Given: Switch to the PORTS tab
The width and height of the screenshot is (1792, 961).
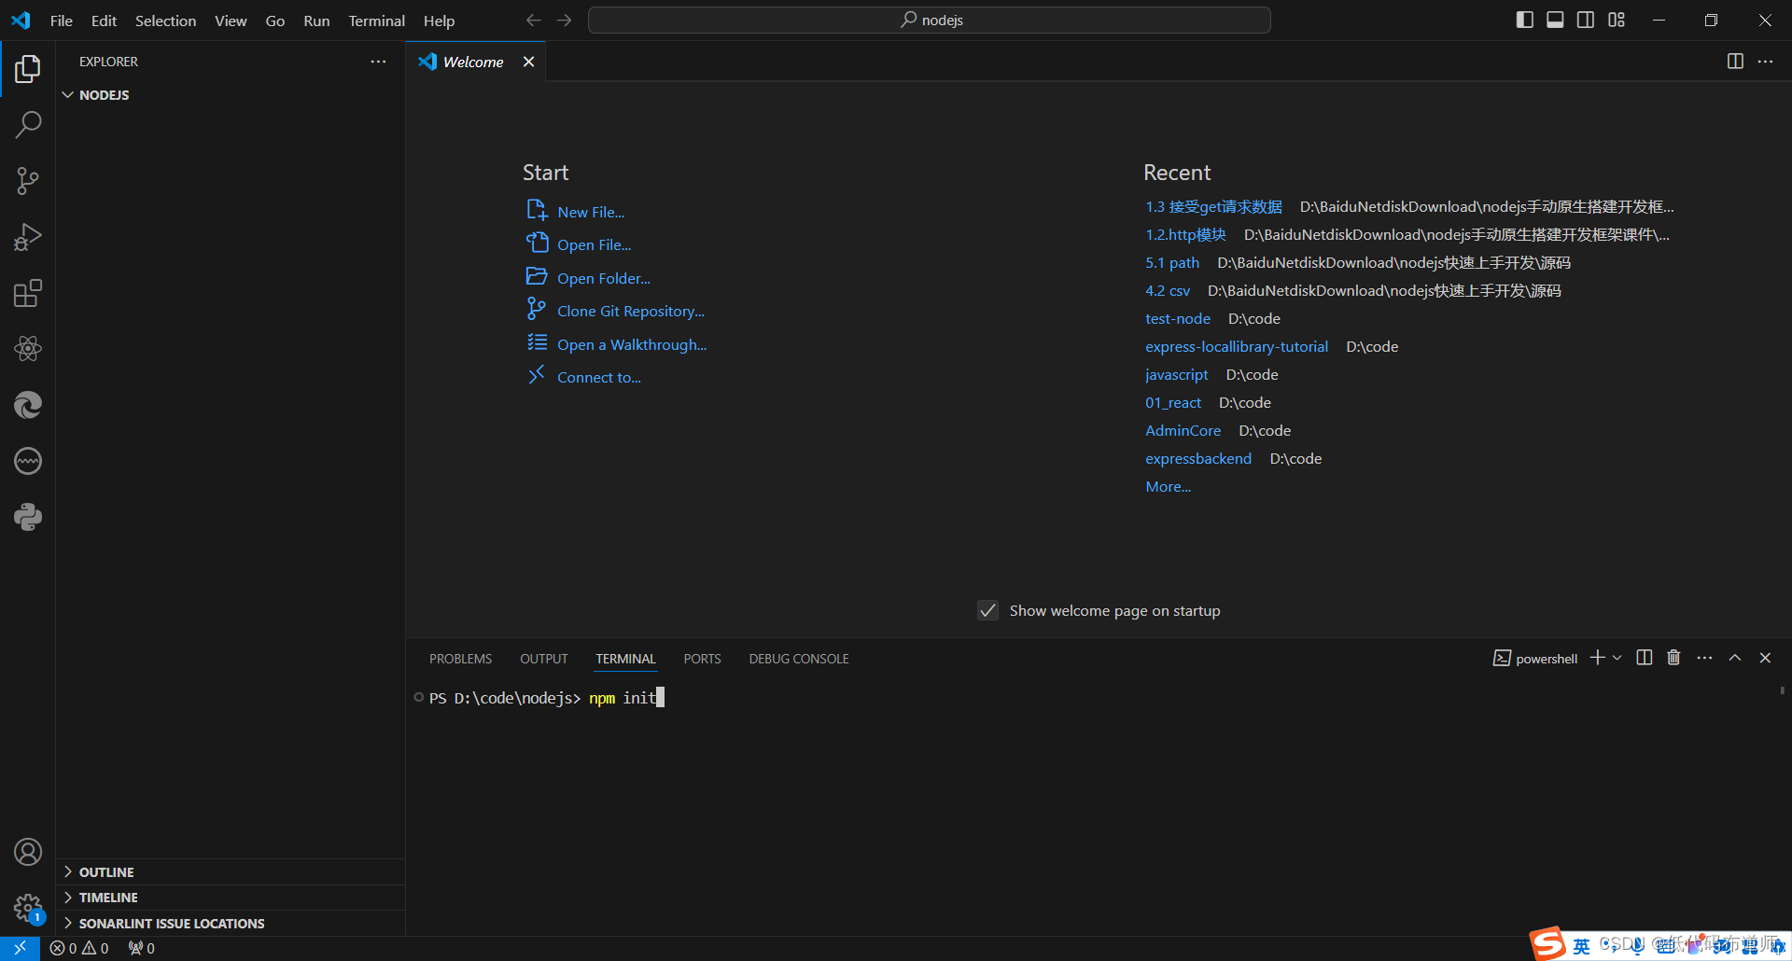Looking at the screenshot, I should pos(702,659).
